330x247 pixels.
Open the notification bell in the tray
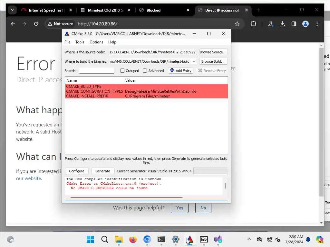pyautogui.click(x=308, y=239)
